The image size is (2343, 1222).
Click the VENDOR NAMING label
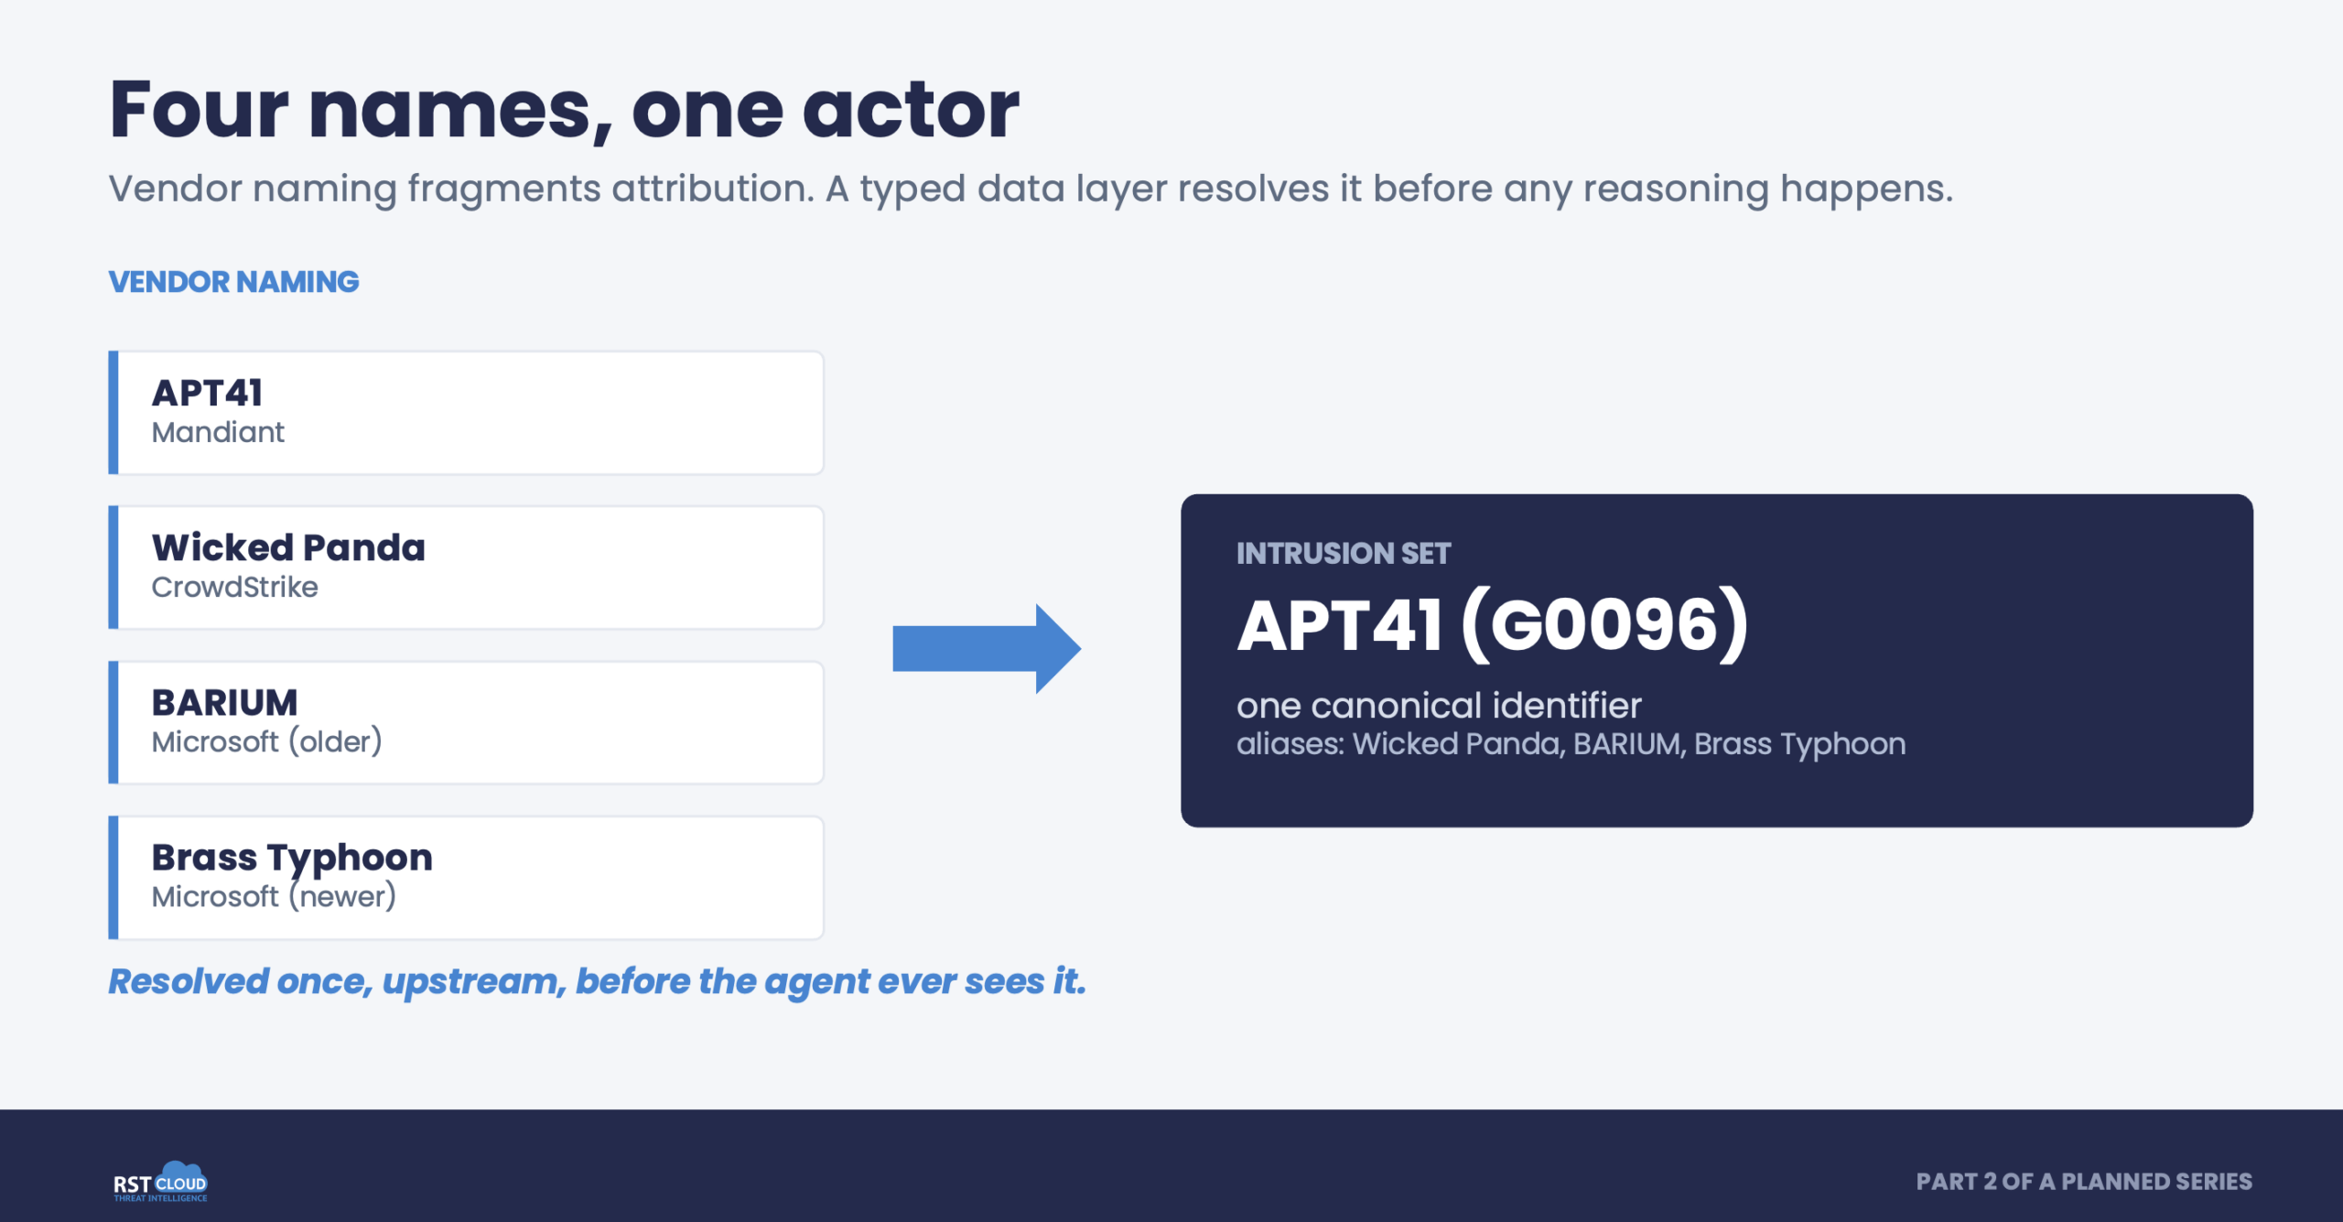pyautogui.click(x=233, y=282)
